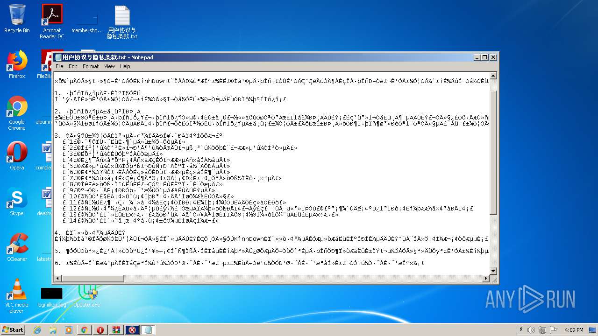The width and height of the screenshot is (598, 336).
Task: Open the View menu in Notepad
Action: (109, 66)
